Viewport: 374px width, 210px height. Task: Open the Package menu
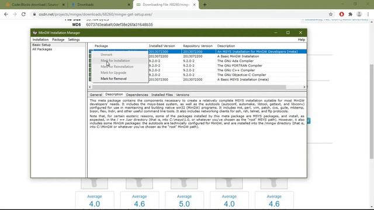(x=58, y=40)
